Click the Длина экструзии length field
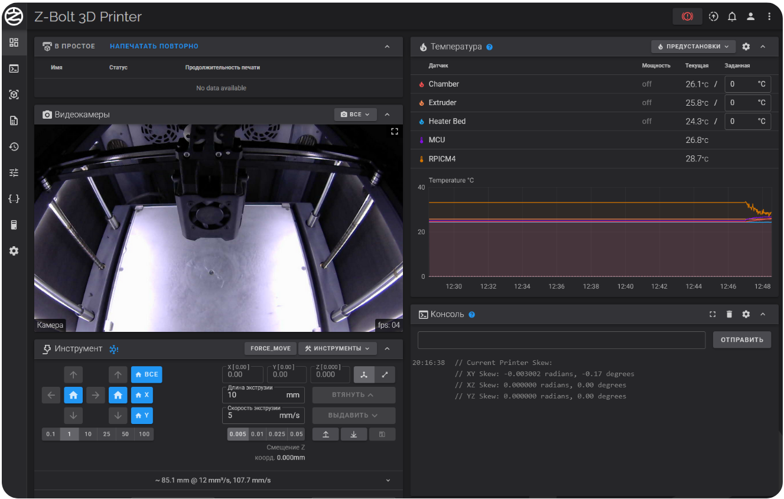784x499 pixels. click(x=263, y=394)
